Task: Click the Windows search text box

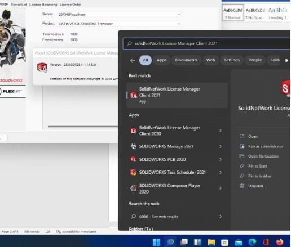Action: pyautogui.click(x=206, y=43)
